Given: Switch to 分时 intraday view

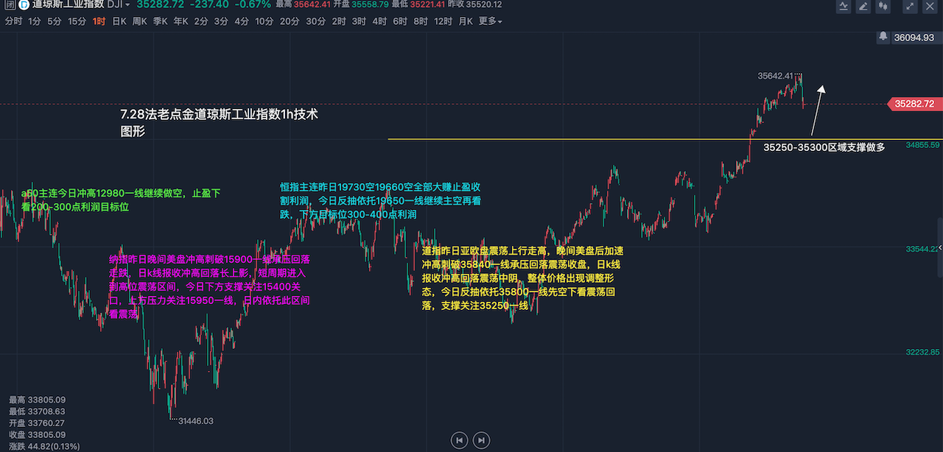Looking at the screenshot, I should point(13,21).
